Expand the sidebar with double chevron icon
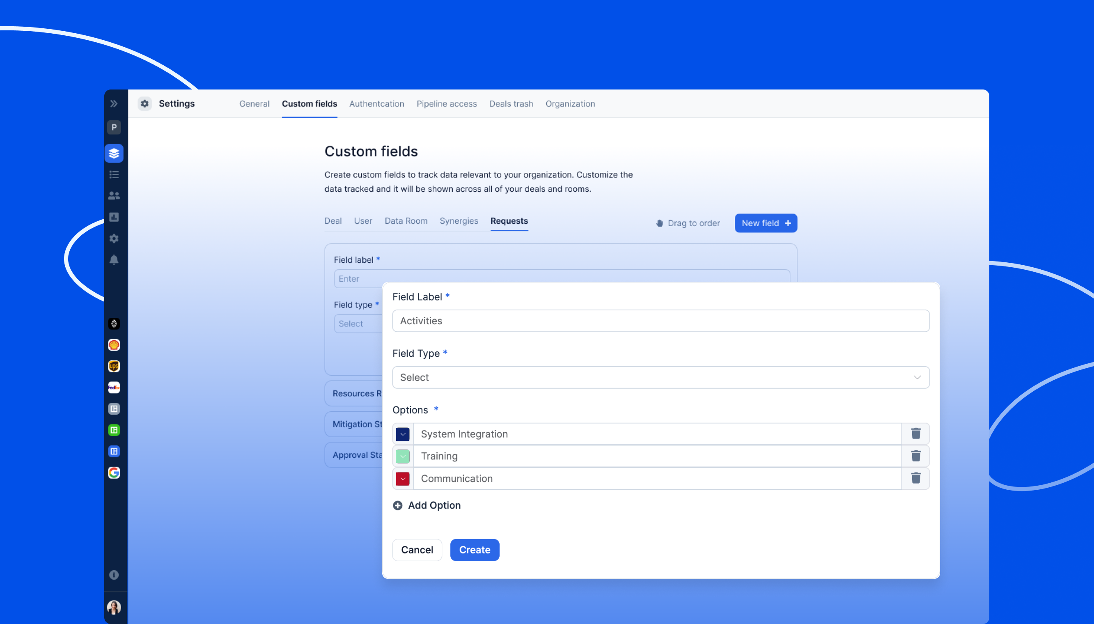The height and width of the screenshot is (624, 1094). pyautogui.click(x=114, y=104)
